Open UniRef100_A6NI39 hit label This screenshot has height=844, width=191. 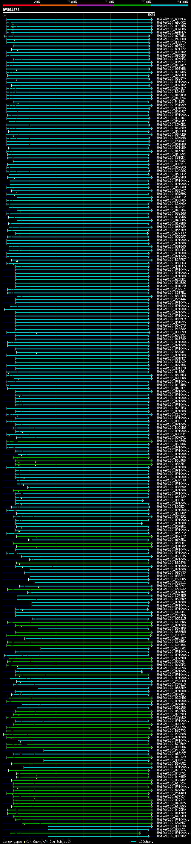coord(171,497)
